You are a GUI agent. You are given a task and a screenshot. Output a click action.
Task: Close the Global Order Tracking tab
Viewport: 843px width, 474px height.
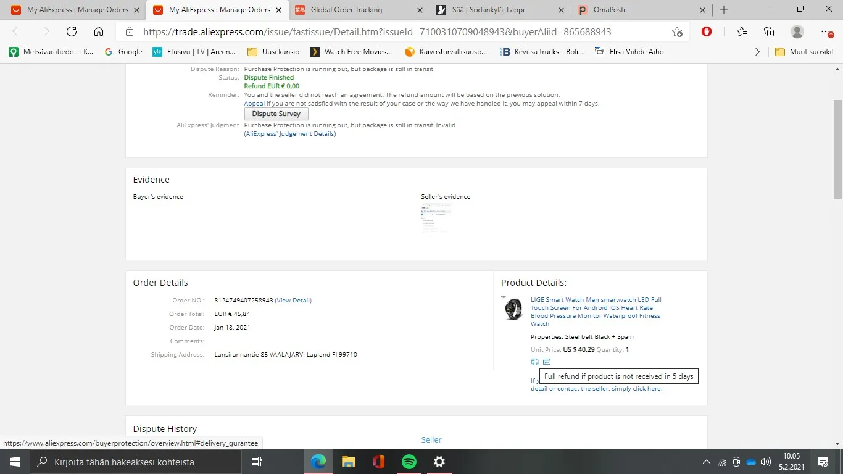point(420,10)
